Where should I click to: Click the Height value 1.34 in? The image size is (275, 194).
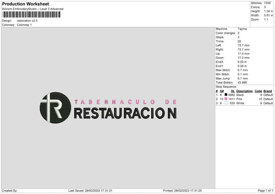tap(269, 11)
